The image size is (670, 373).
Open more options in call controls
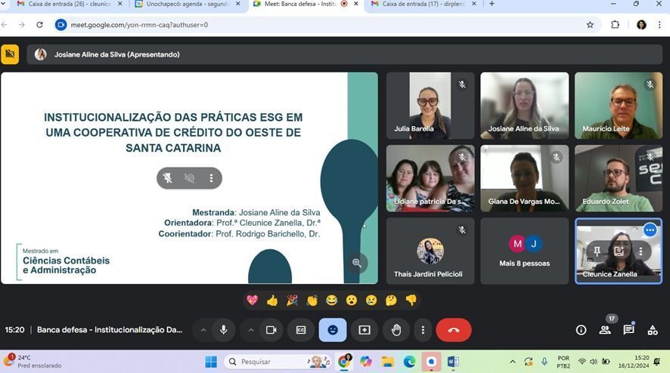[423, 330]
